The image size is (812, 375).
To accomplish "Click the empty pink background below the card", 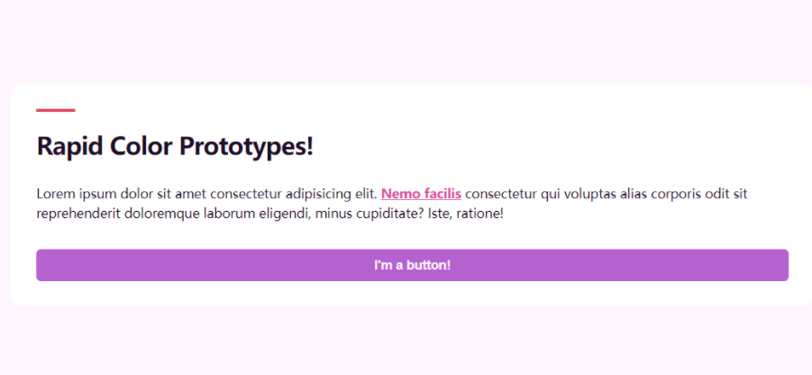I will pyautogui.click(x=406, y=343).
